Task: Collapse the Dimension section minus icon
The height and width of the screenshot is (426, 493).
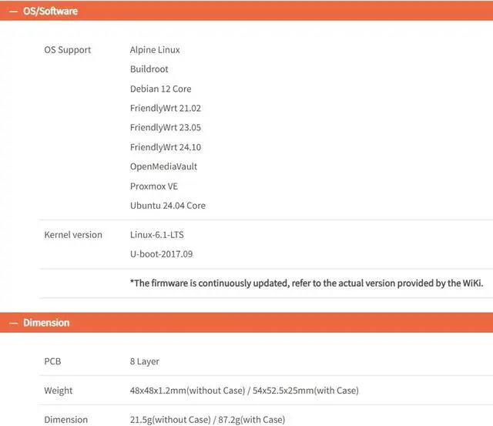Action: click(14, 323)
